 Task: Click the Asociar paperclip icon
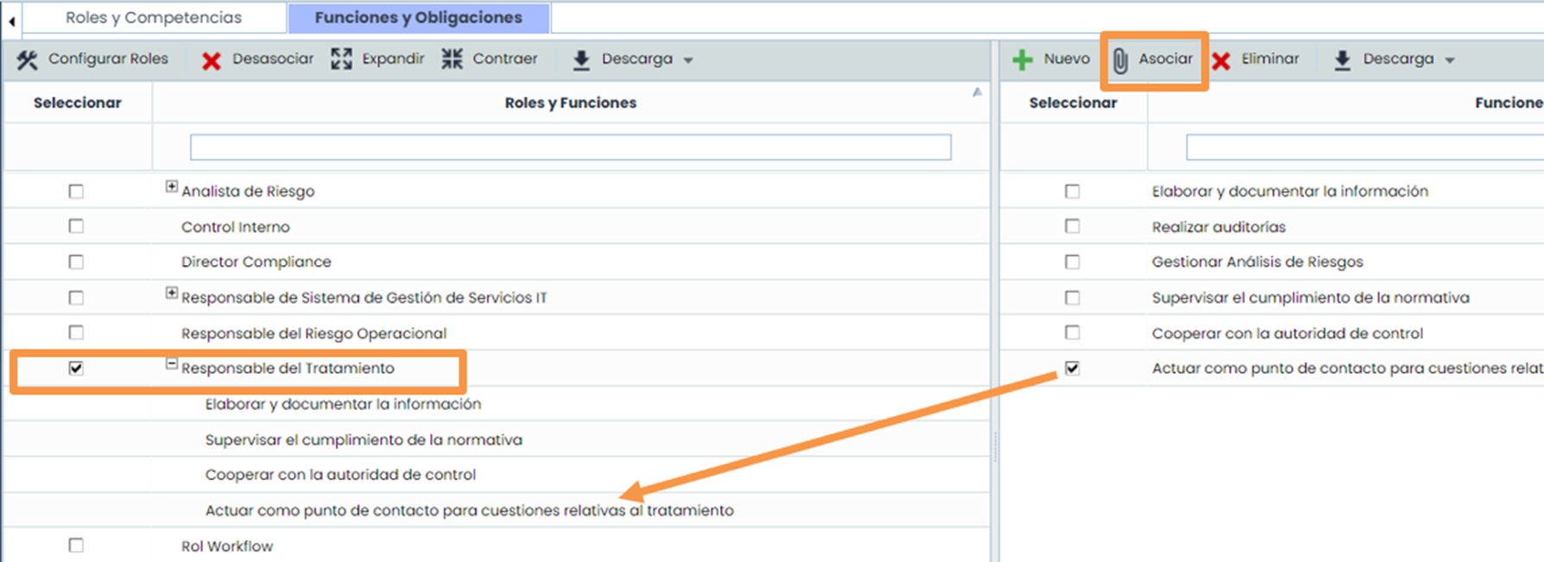pyautogui.click(x=1120, y=60)
